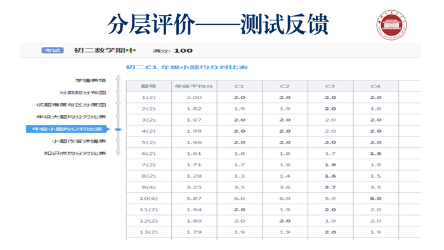444x250 pixels.
Task: Click grade average value 1.97
Action: (x=194, y=120)
